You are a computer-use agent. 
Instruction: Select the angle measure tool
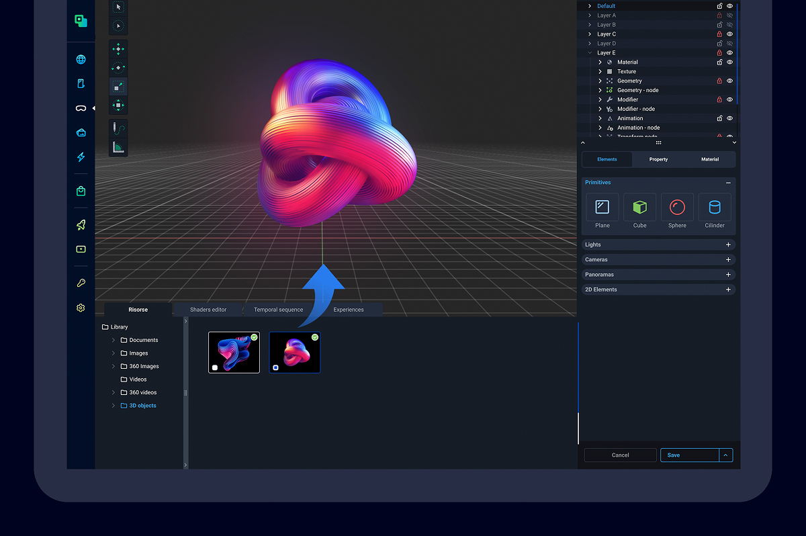coord(118,147)
